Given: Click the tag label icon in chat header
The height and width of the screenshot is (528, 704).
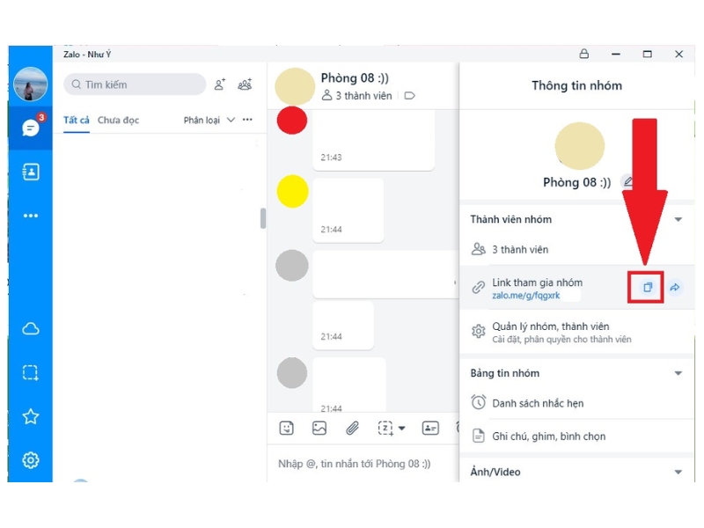Looking at the screenshot, I should click(x=409, y=96).
